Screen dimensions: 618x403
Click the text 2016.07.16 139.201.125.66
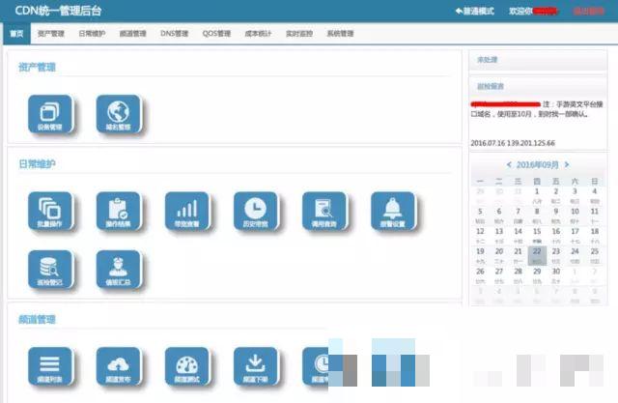pos(513,143)
